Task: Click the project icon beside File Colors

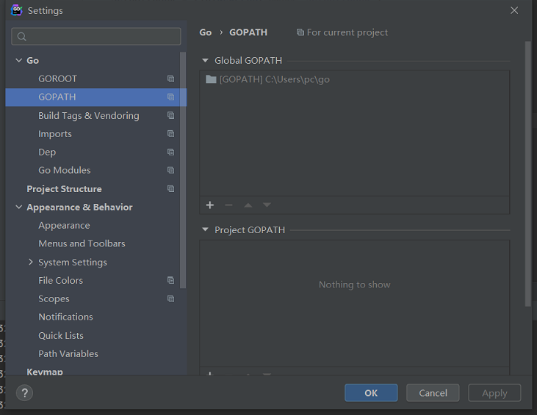Action: point(170,280)
